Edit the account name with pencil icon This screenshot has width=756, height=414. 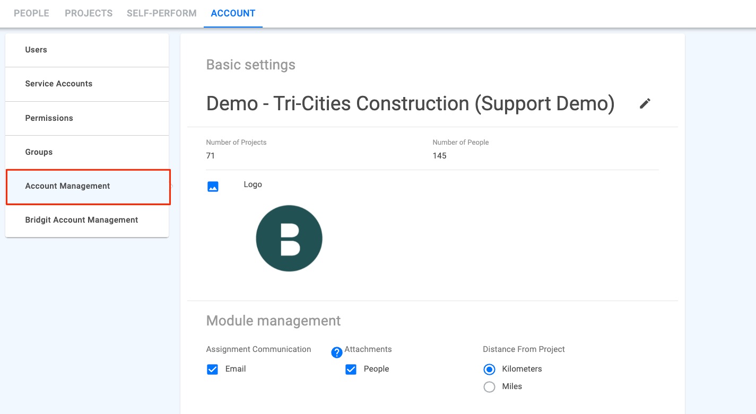tap(645, 103)
